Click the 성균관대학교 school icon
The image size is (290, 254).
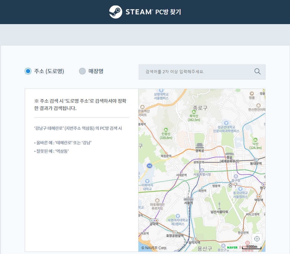(226, 123)
